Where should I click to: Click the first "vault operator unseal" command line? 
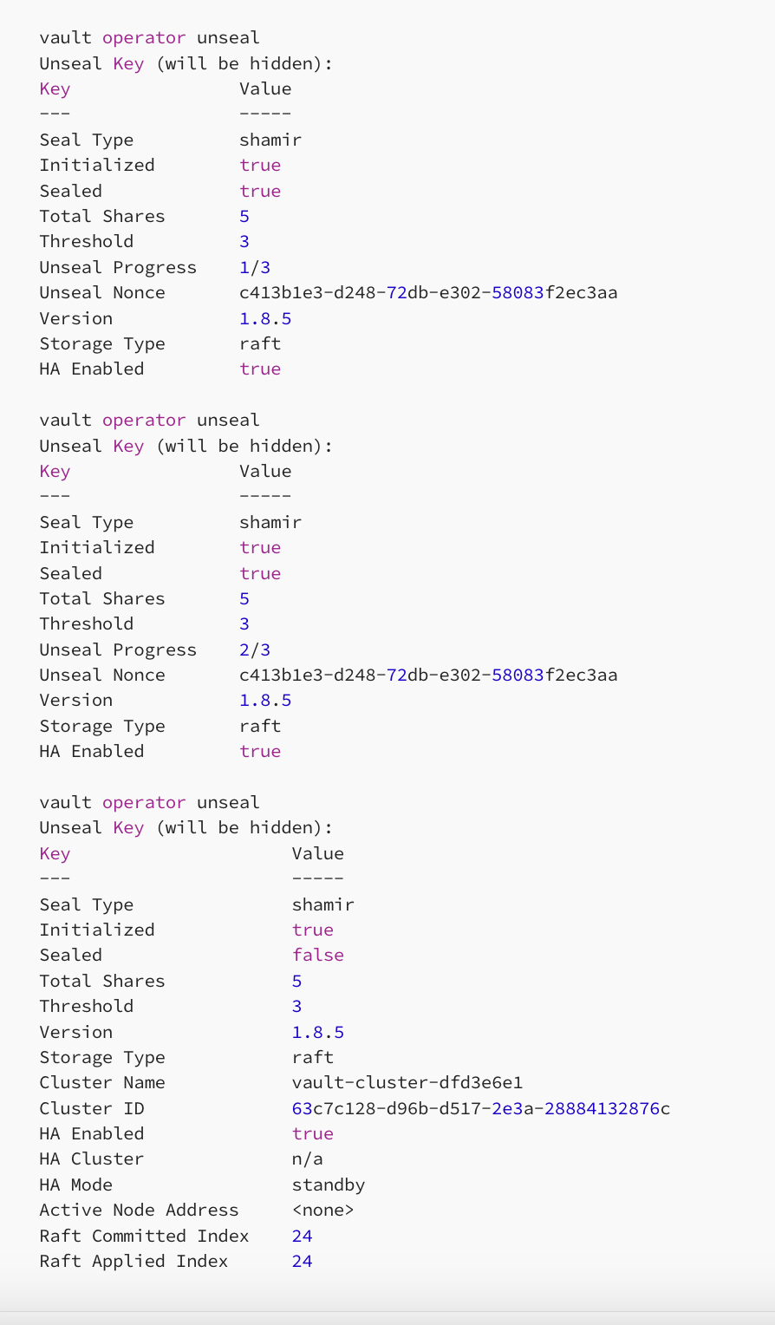pyautogui.click(x=149, y=37)
